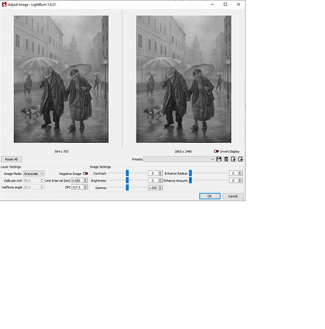Click the Line Interval stepper arrows
The height and width of the screenshot is (329, 325).
[85, 180]
